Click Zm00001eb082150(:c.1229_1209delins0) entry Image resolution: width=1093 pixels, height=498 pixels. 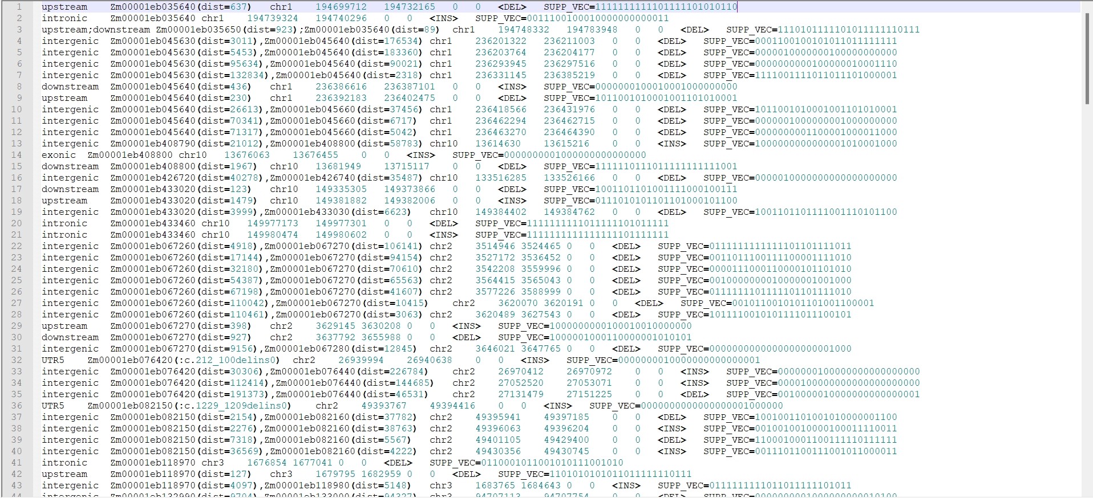190,406
